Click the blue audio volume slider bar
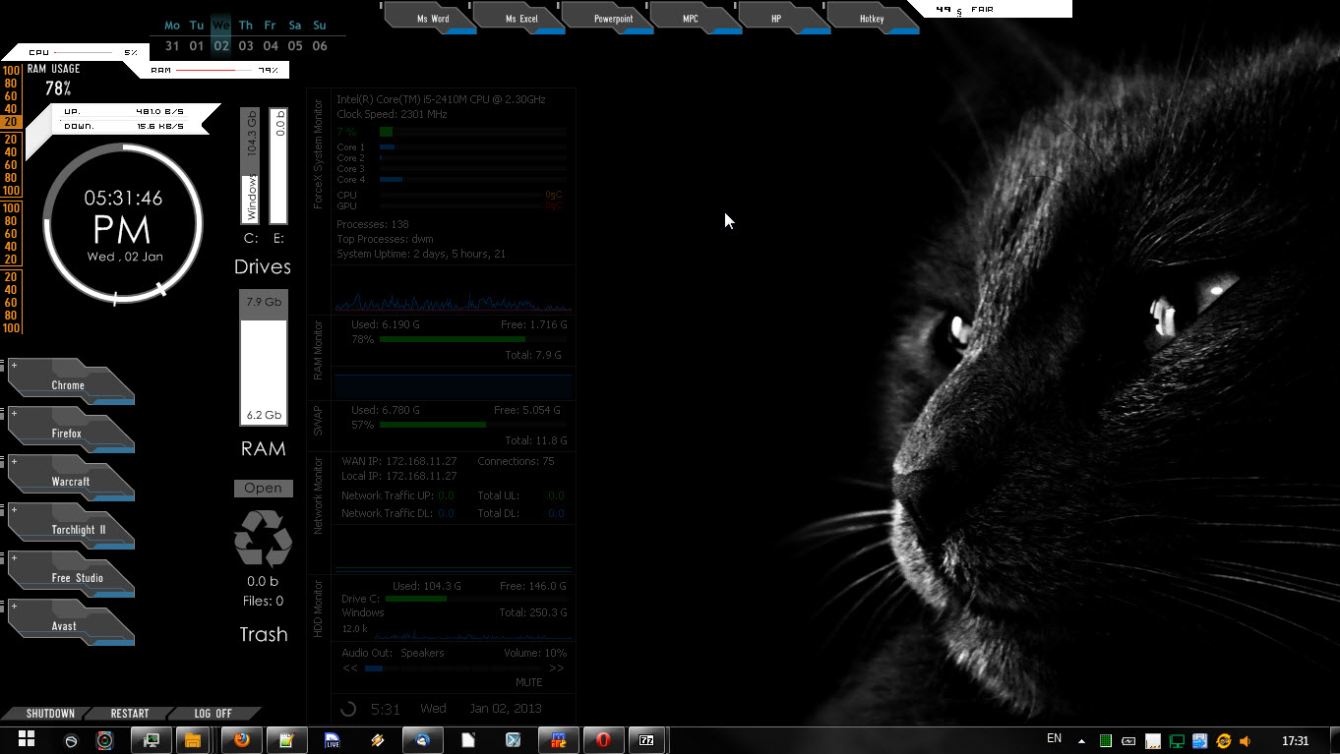 tap(374, 668)
